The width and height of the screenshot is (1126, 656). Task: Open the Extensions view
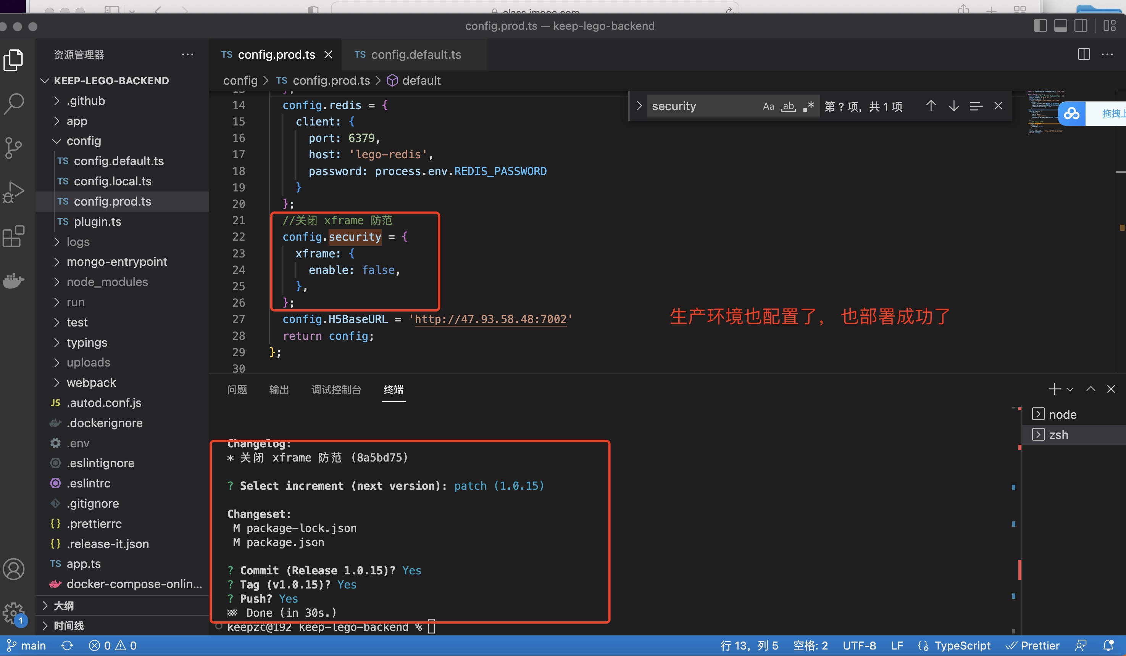coord(14,236)
